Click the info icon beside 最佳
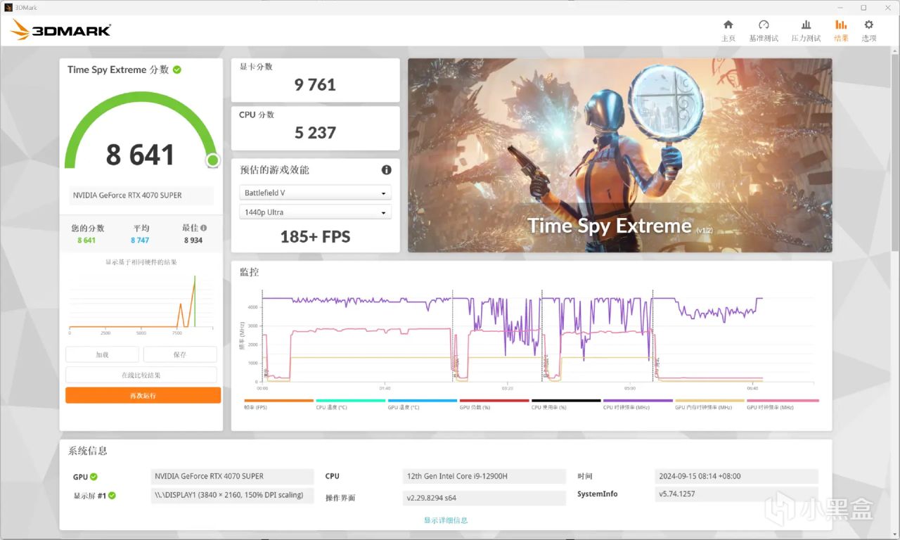The height and width of the screenshot is (540, 900). (204, 228)
